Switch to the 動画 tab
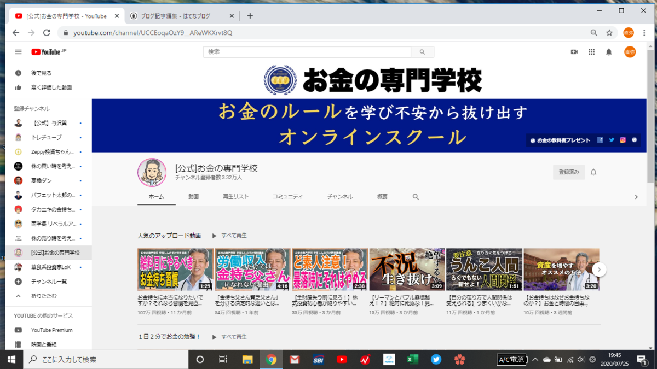The image size is (657, 369). tap(193, 197)
